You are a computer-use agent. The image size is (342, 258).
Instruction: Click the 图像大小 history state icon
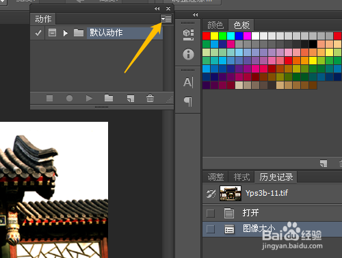(x=229, y=229)
